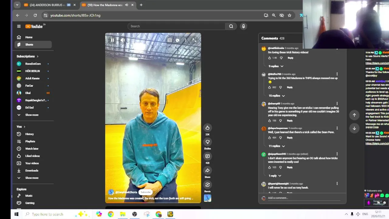
Task: Click the comments icon showing 428
Action: [208, 156]
